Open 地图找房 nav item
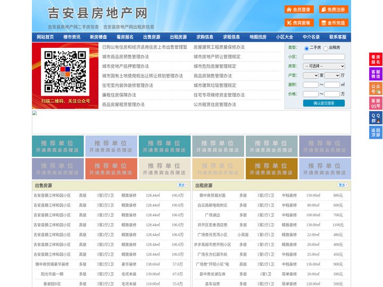383x287 pixels. click(x=258, y=37)
